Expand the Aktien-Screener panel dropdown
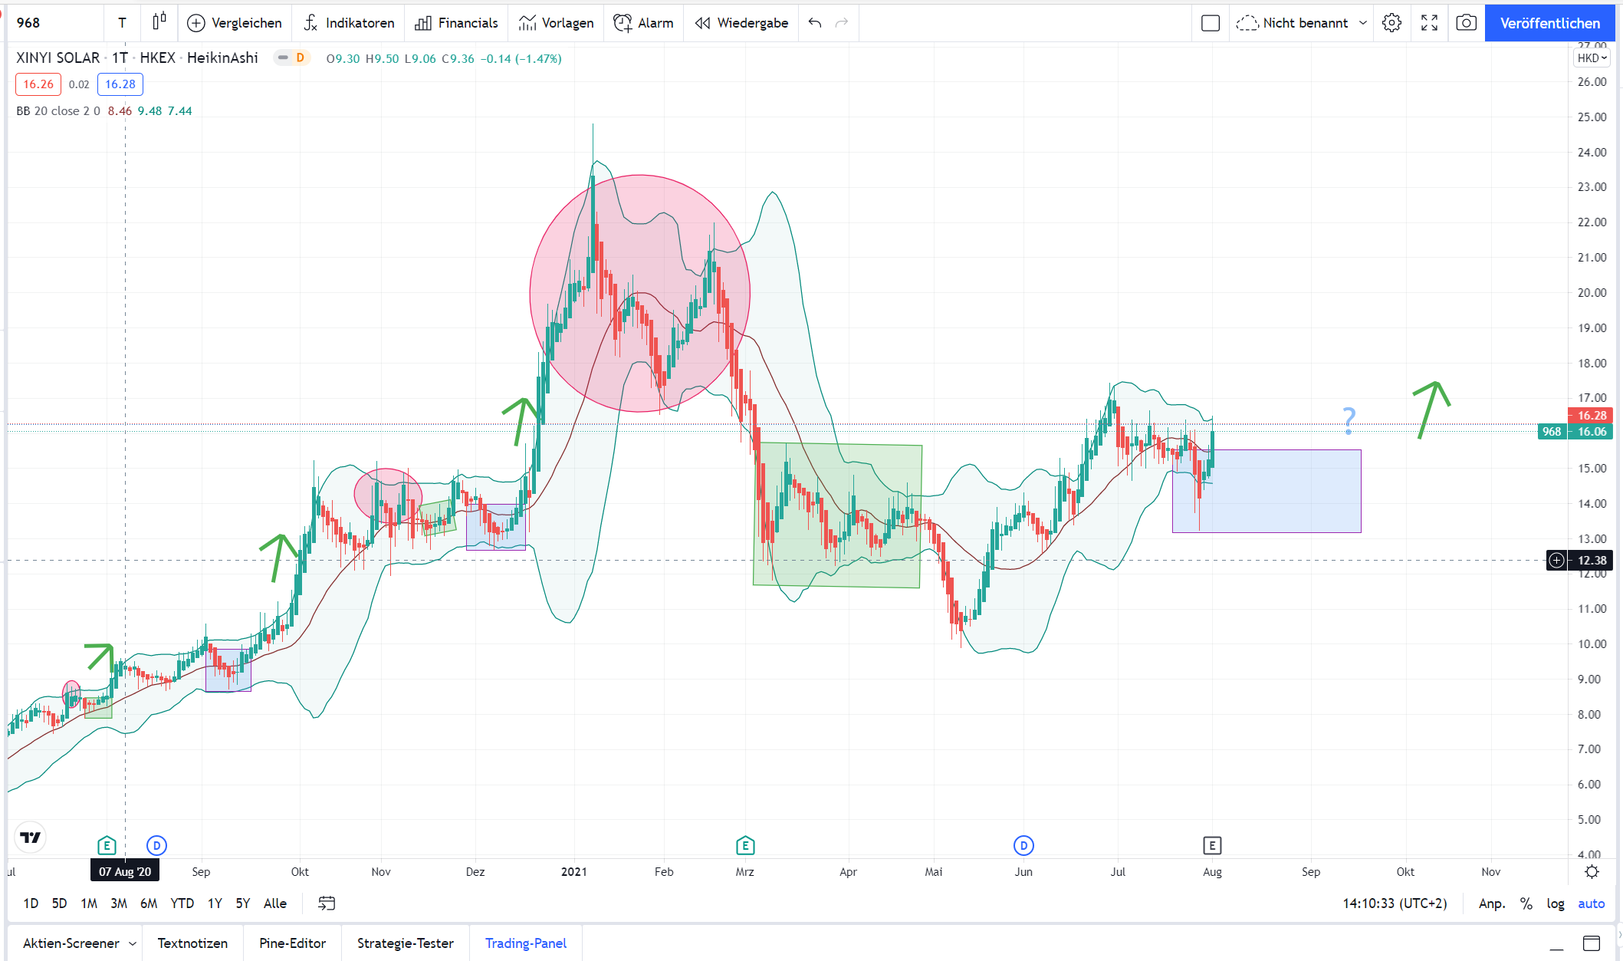This screenshot has height=961, width=1623. (132, 943)
